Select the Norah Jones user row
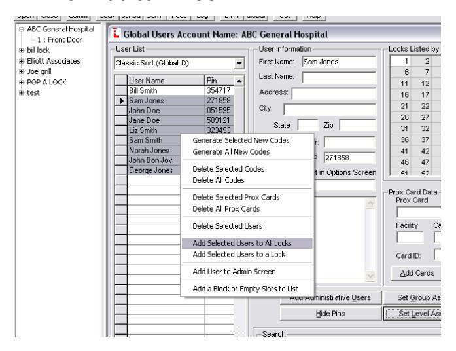 pyautogui.click(x=154, y=150)
